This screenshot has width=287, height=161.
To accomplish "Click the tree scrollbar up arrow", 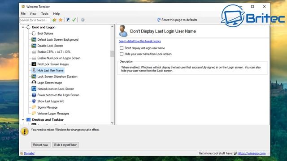I will pos(112,27).
